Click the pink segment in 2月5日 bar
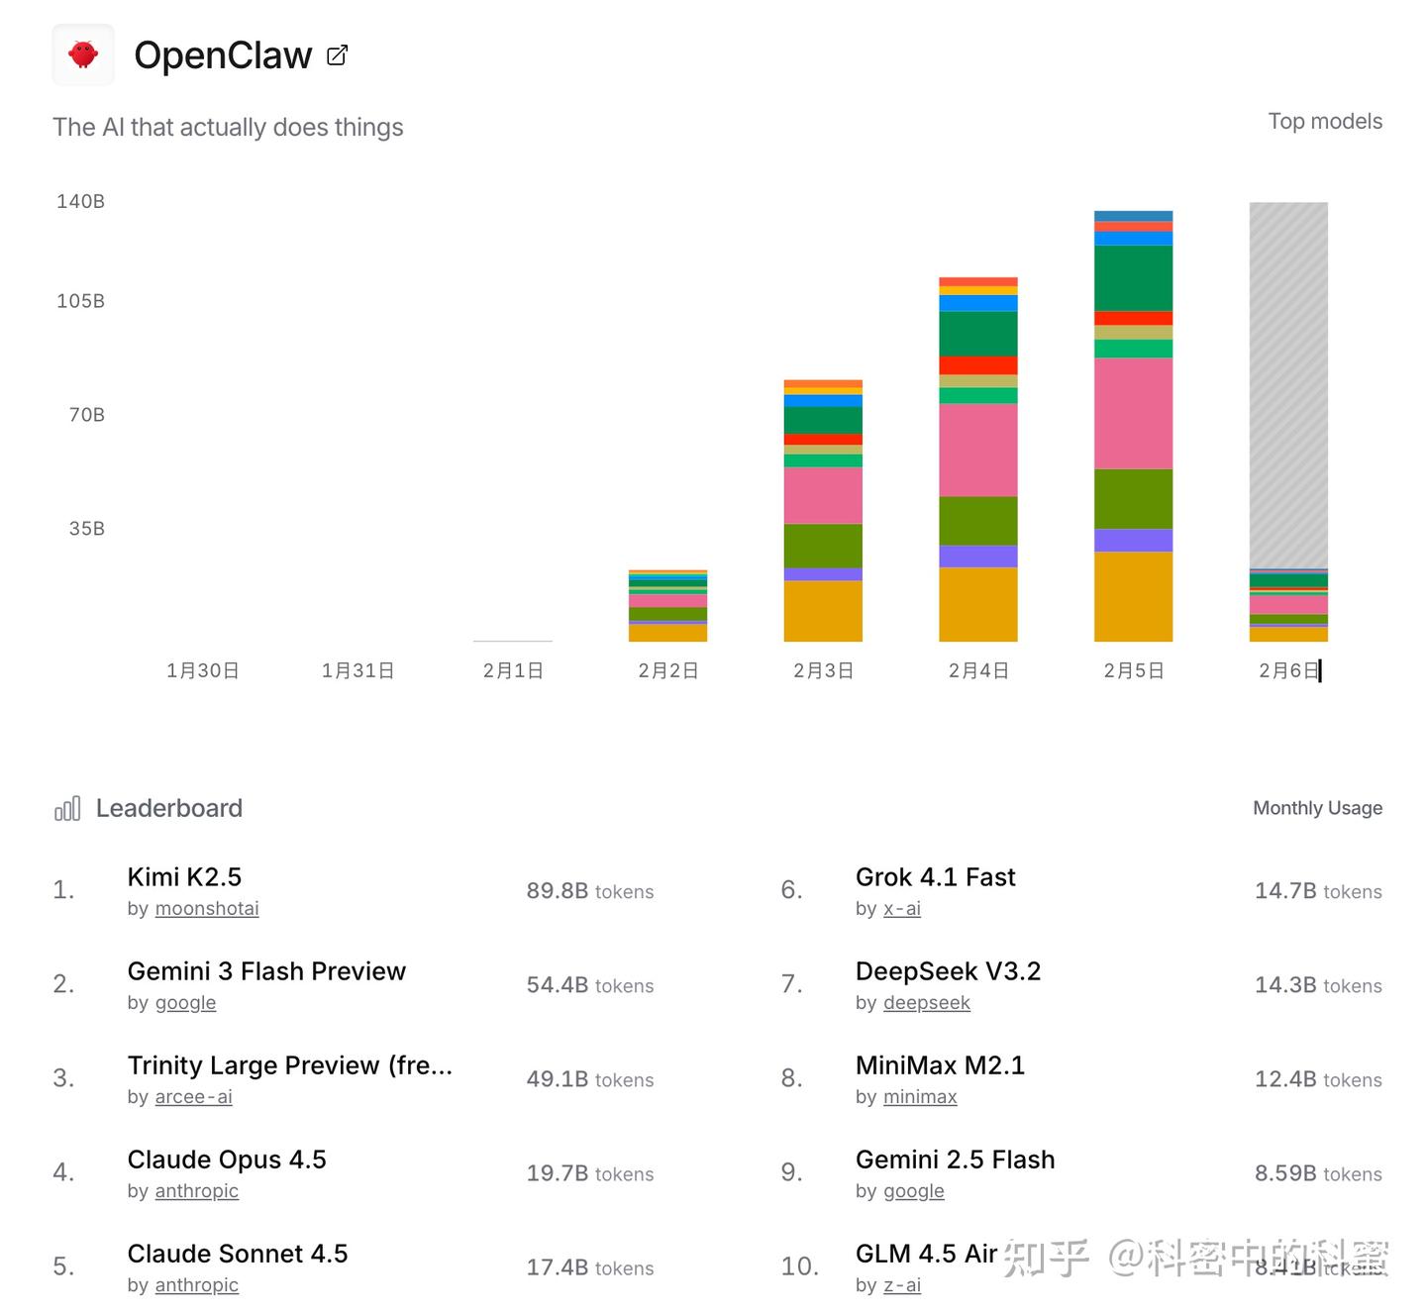The width and height of the screenshot is (1426, 1315). click(x=1133, y=413)
